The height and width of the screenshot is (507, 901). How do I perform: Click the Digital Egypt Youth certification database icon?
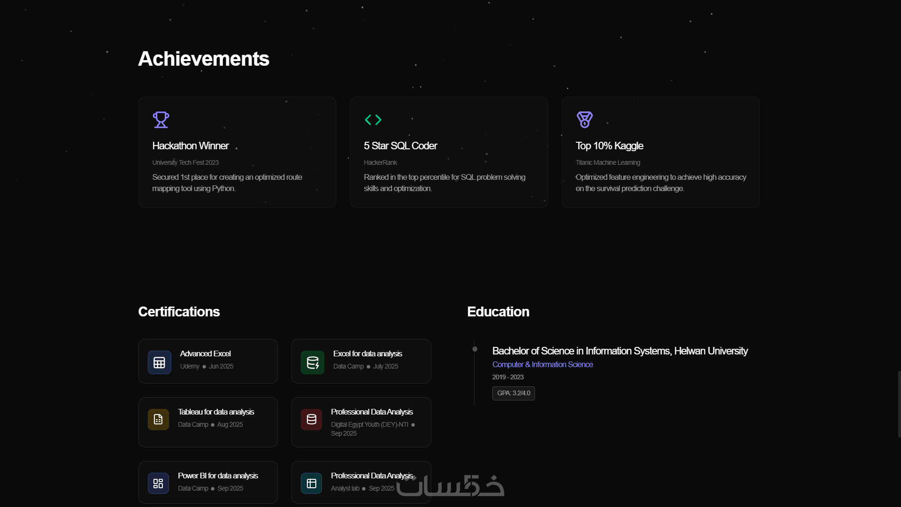(312, 419)
